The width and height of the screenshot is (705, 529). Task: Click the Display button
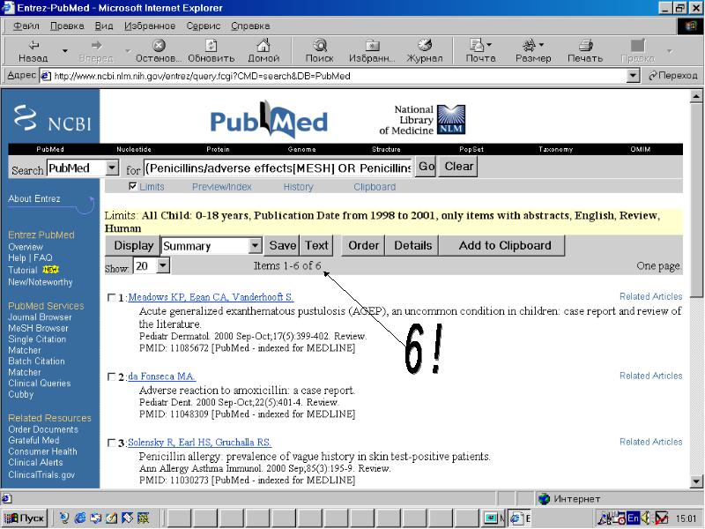pyautogui.click(x=133, y=246)
